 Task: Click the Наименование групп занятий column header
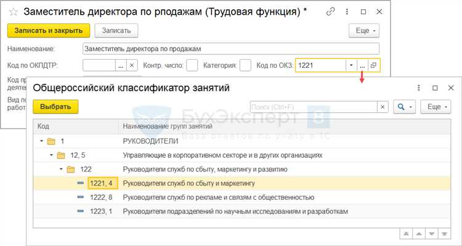coord(285,126)
